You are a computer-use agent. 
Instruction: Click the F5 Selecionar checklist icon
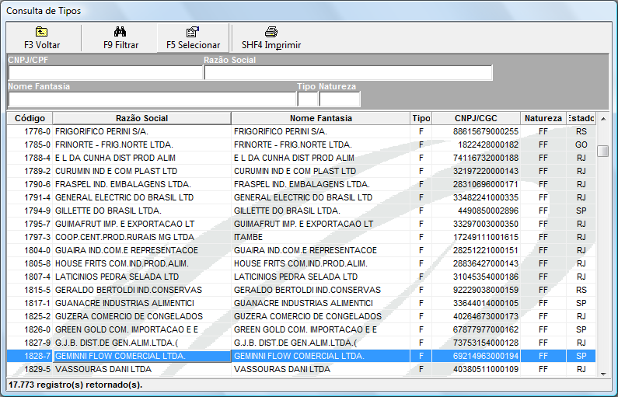pos(193,32)
